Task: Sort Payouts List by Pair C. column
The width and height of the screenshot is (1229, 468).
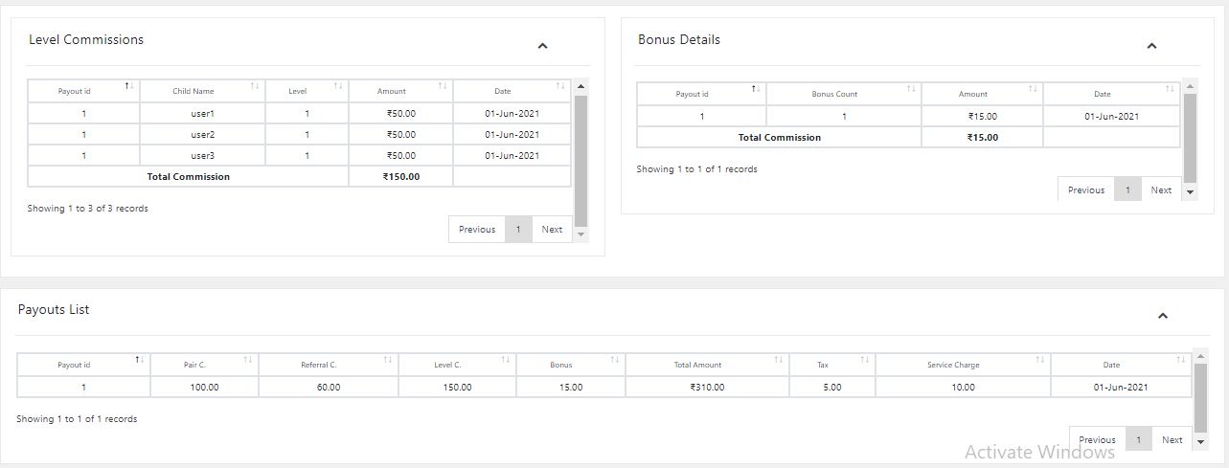Action: click(203, 365)
